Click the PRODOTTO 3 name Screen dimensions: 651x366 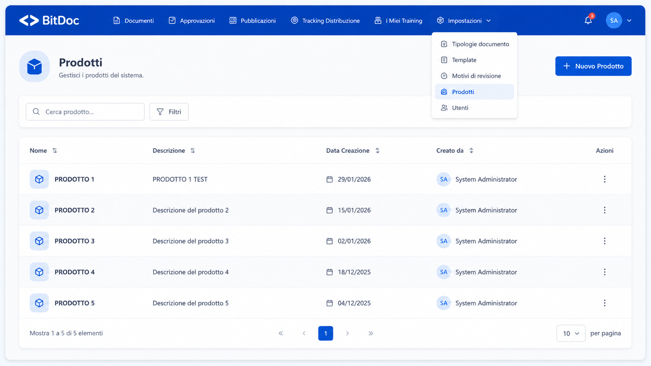coord(74,241)
